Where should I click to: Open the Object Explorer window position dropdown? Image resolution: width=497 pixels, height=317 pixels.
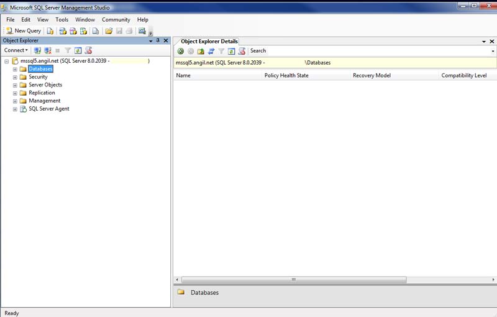click(151, 41)
